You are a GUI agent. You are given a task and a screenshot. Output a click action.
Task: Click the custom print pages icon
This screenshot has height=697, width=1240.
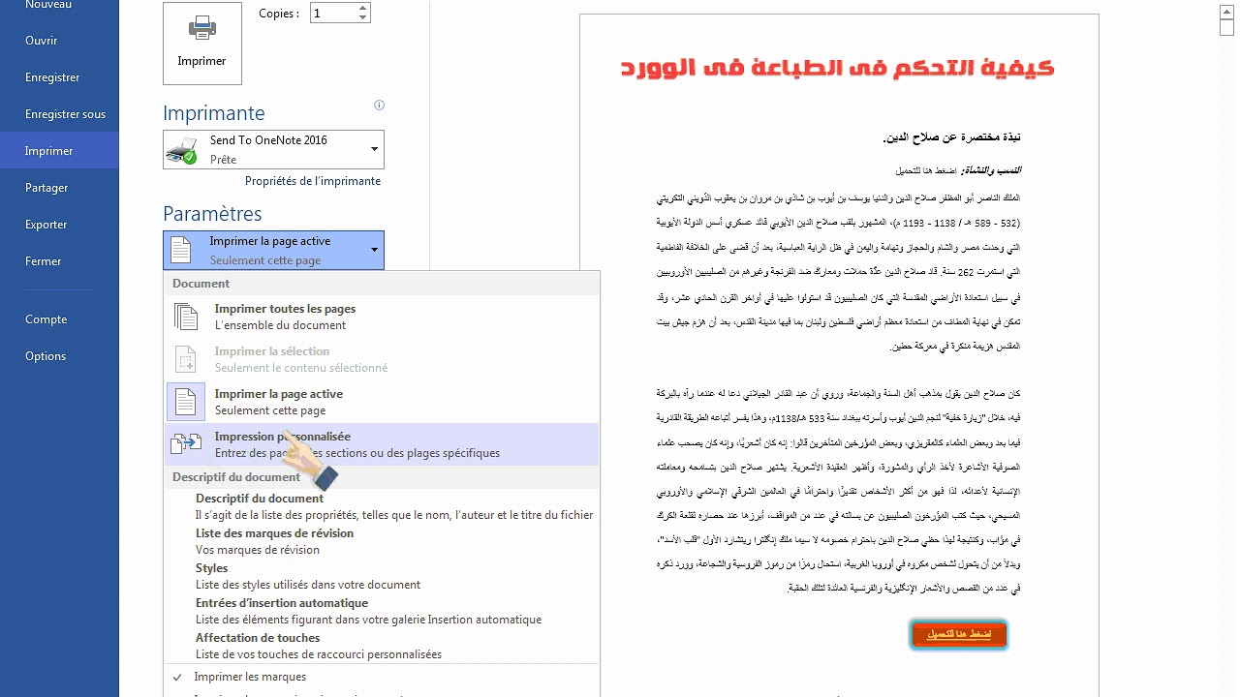pyautogui.click(x=186, y=444)
